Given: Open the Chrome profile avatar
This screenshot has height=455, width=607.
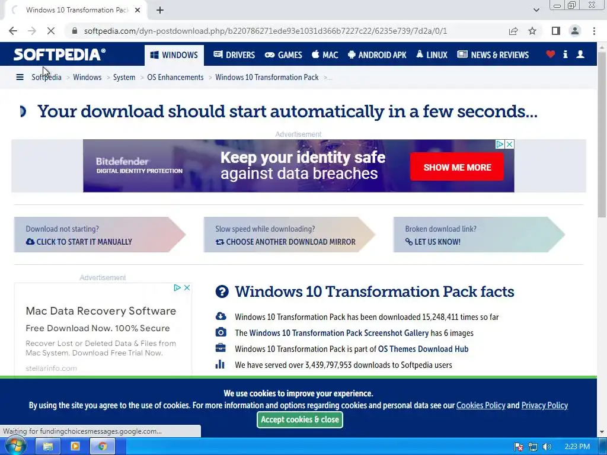Looking at the screenshot, I should pos(575,31).
